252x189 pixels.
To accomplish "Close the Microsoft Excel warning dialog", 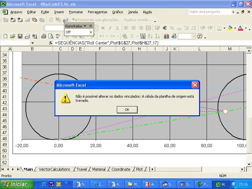I will click(195, 85).
